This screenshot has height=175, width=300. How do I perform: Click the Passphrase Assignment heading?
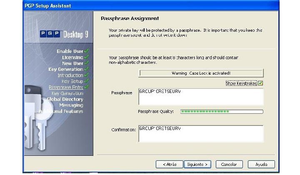pos(130,18)
